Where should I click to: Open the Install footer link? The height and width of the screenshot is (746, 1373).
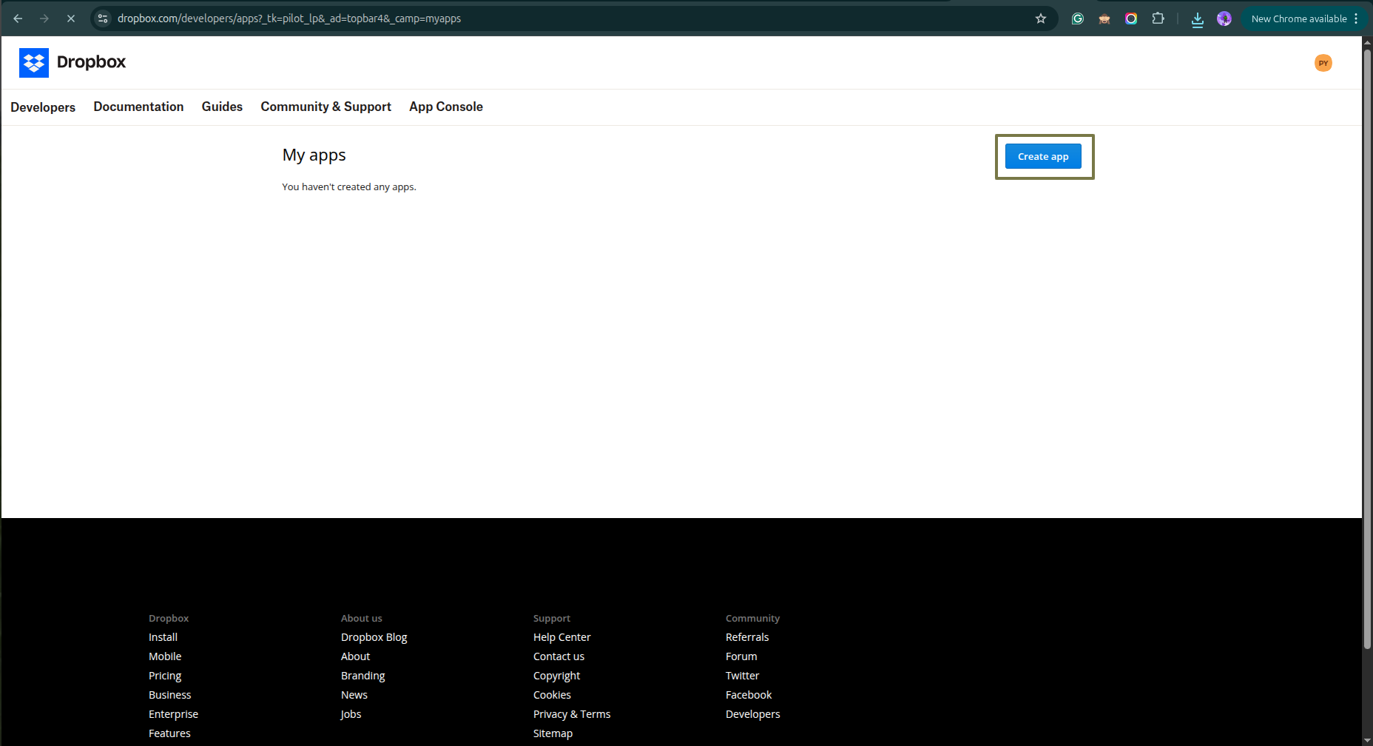[163, 637]
